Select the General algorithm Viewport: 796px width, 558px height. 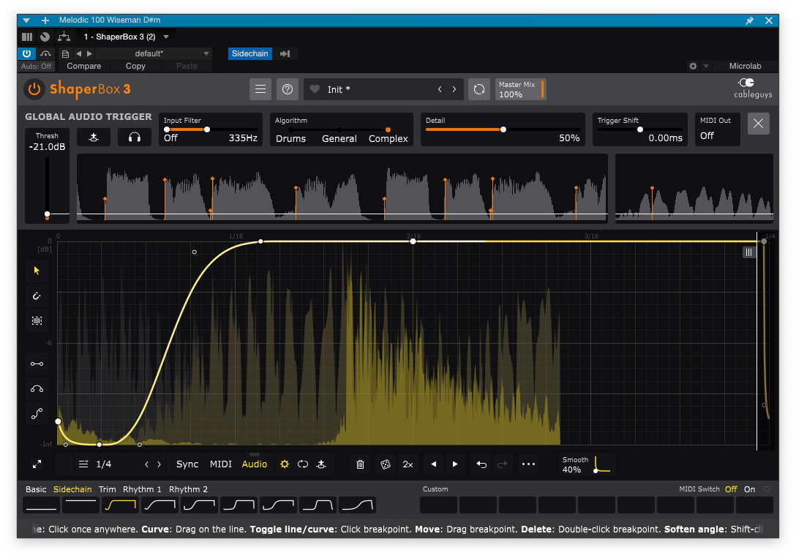339,138
